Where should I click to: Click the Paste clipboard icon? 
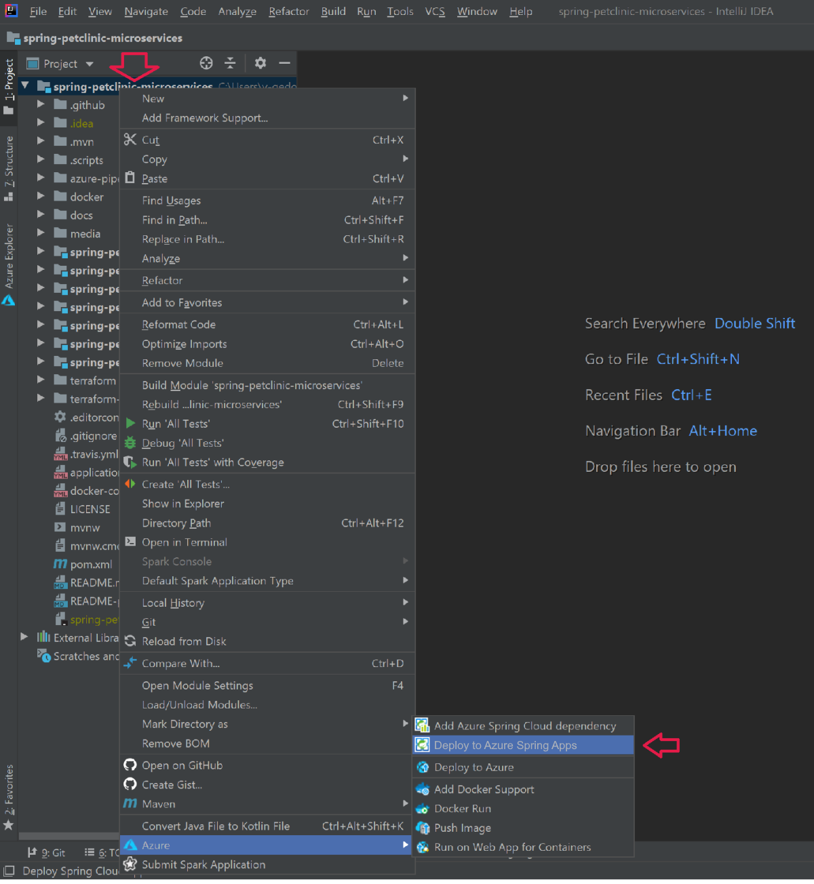(130, 178)
